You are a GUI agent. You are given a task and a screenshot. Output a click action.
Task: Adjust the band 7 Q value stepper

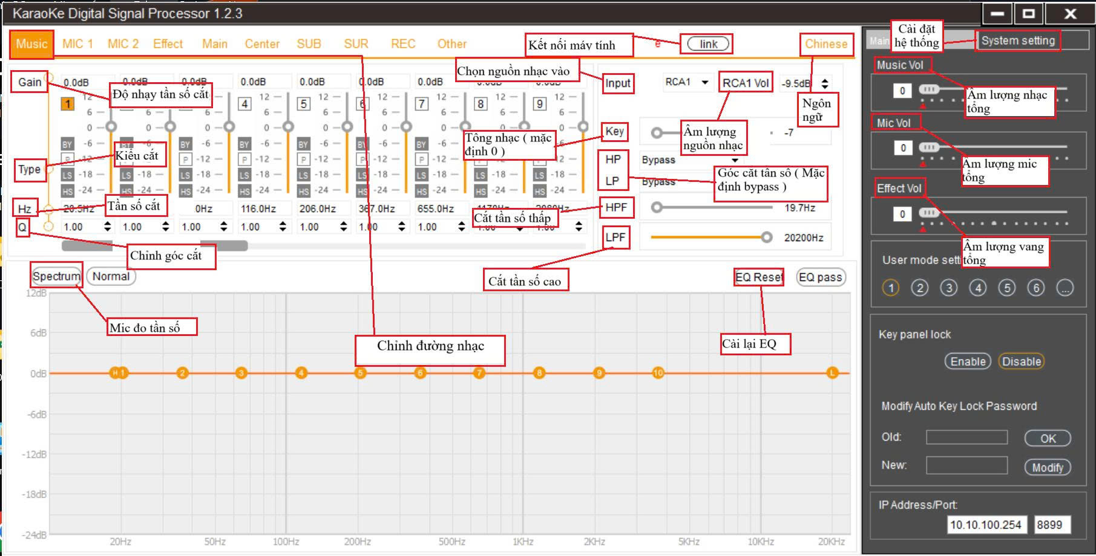click(461, 227)
